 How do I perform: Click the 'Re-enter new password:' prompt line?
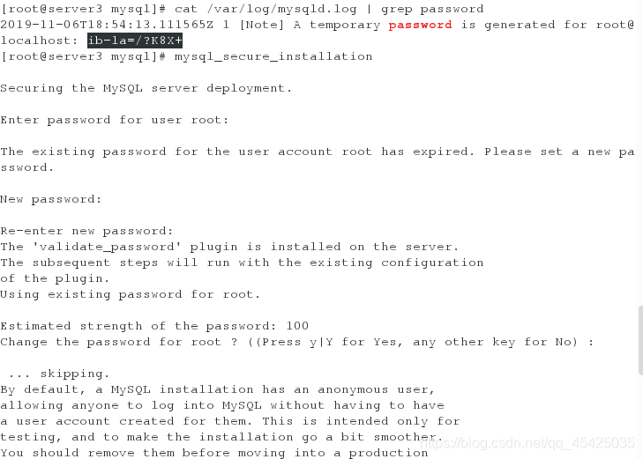tap(86, 231)
